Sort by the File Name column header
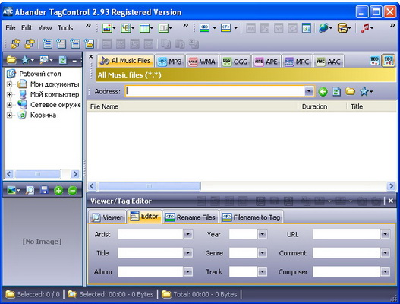400x304 pixels. pos(193,106)
